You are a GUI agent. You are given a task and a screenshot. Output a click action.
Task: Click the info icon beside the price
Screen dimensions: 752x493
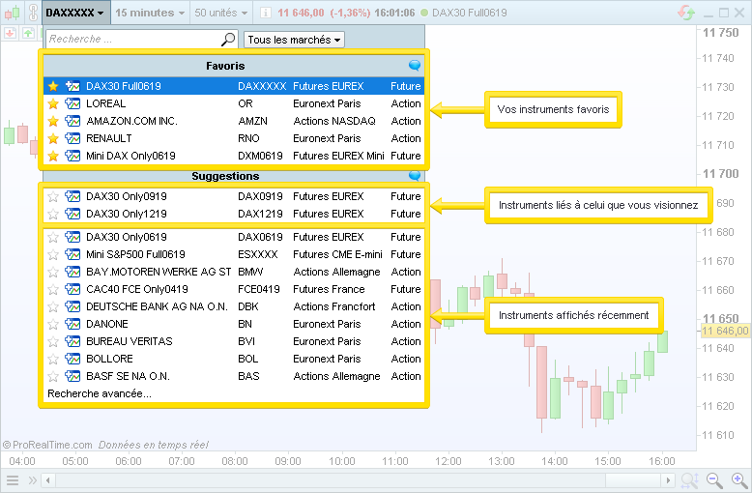tap(265, 13)
